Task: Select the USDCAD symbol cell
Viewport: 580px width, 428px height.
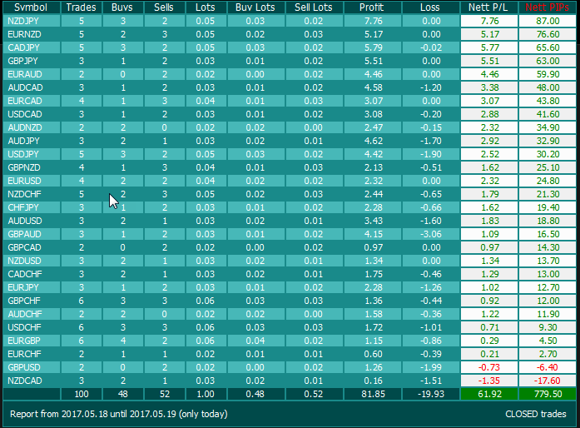Action: click(x=31, y=114)
